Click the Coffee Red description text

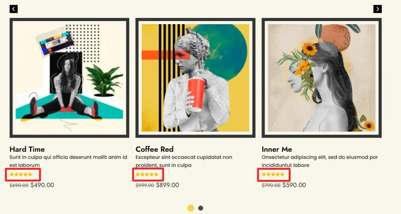(184, 161)
